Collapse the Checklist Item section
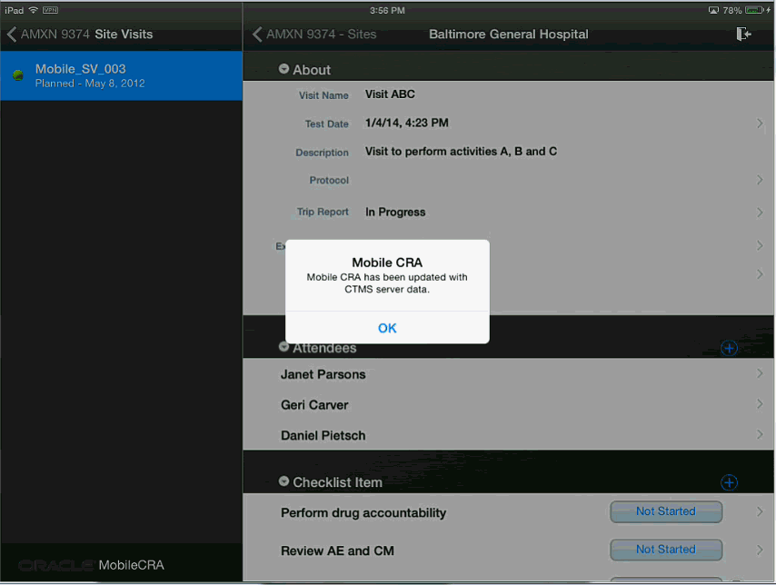776x585 pixels. coord(284,481)
